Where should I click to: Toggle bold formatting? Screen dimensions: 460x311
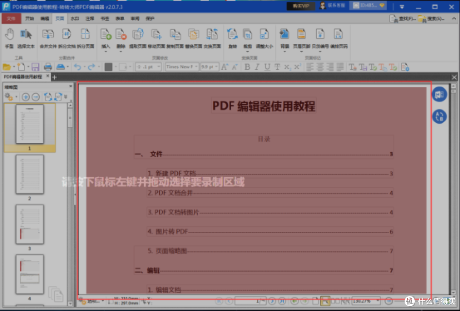click(247, 67)
